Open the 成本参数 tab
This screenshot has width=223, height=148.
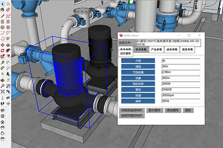(x=172, y=50)
